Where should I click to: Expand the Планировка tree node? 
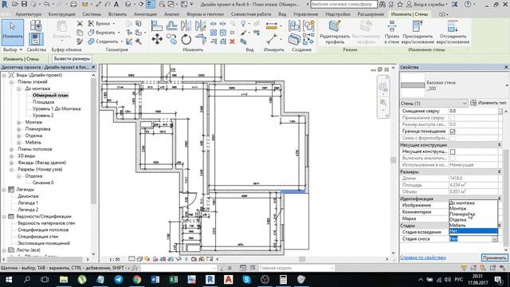click(x=19, y=129)
